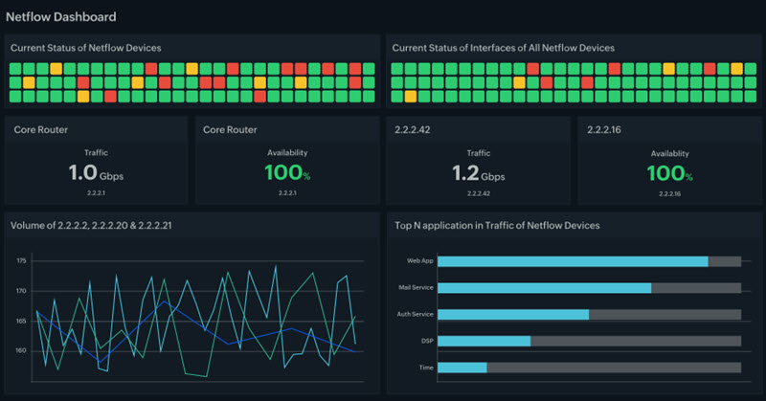This screenshot has width=766, height=401.
Task: Click the 1.2 Gbps traffic value
Action: pyautogui.click(x=478, y=173)
